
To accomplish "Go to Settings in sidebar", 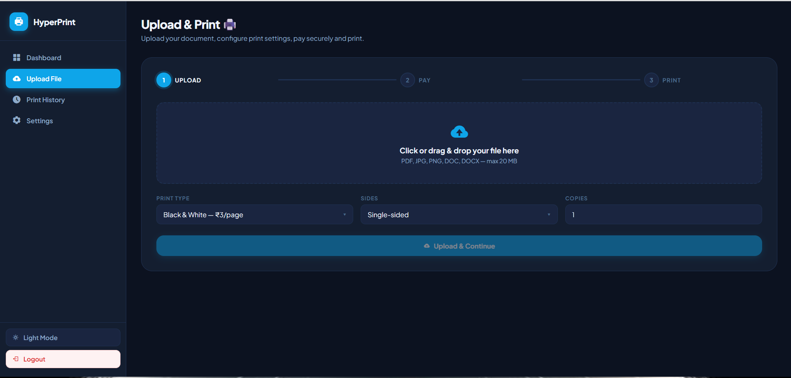I will pyautogui.click(x=63, y=121).
